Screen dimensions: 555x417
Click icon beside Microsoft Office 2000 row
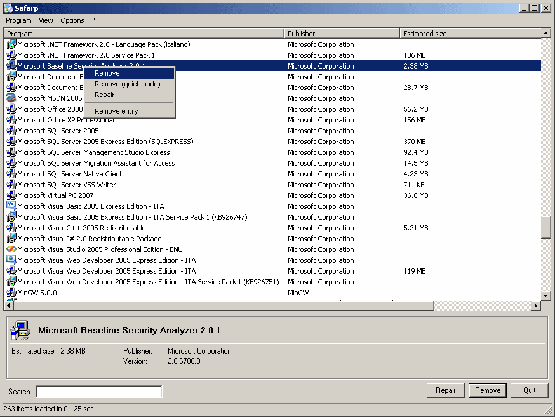click(11, 109)
